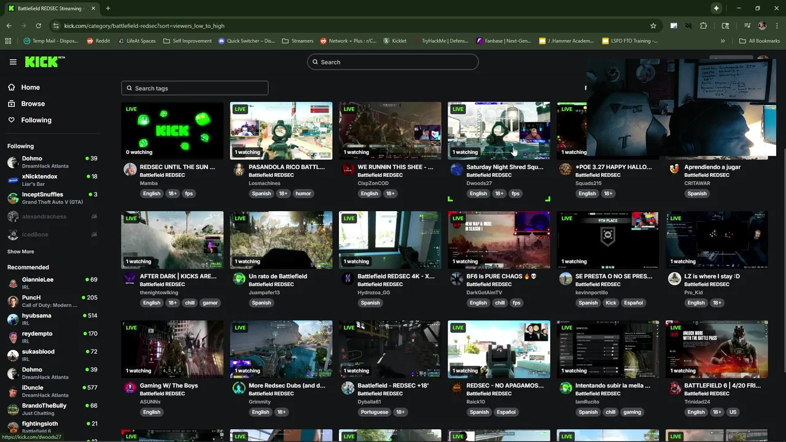
Task: Bookmark this page with the star icon
Action: click(x=653, y=26)
